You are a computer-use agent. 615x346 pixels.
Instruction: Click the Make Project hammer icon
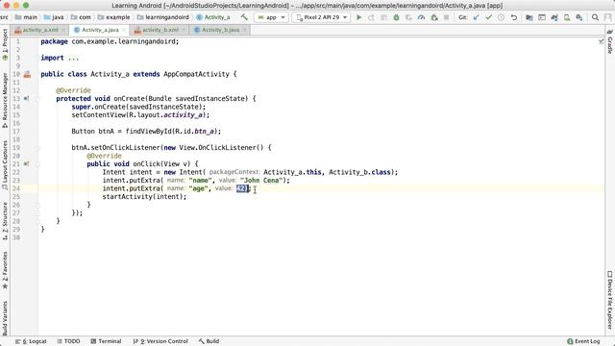[244, 17]
